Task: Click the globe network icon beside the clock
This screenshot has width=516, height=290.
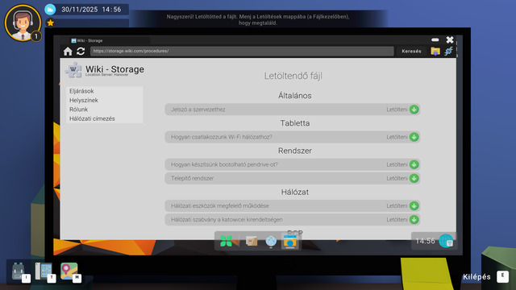Action: coord(446,241)
